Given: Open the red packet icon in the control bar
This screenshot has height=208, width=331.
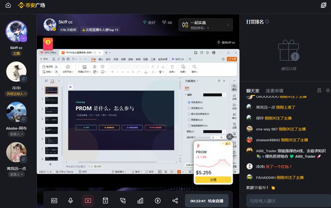Looking at the screenshot, I should click(x=105, y=201).
